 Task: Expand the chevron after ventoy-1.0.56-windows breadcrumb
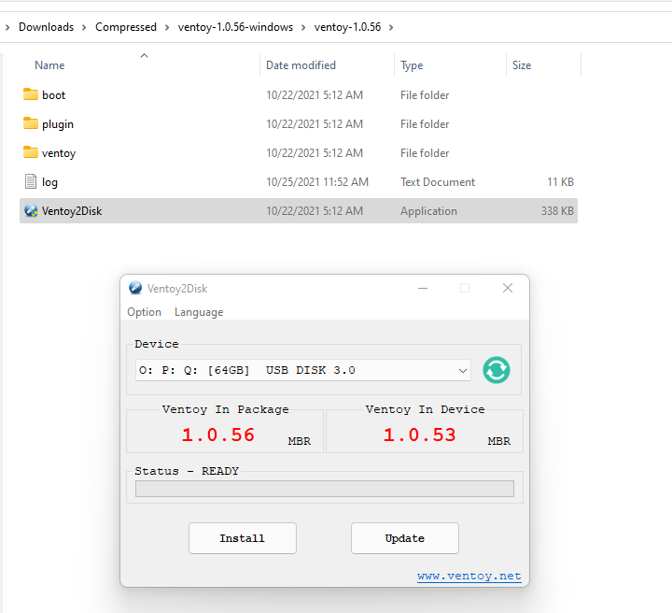click(x=303, y=27)
